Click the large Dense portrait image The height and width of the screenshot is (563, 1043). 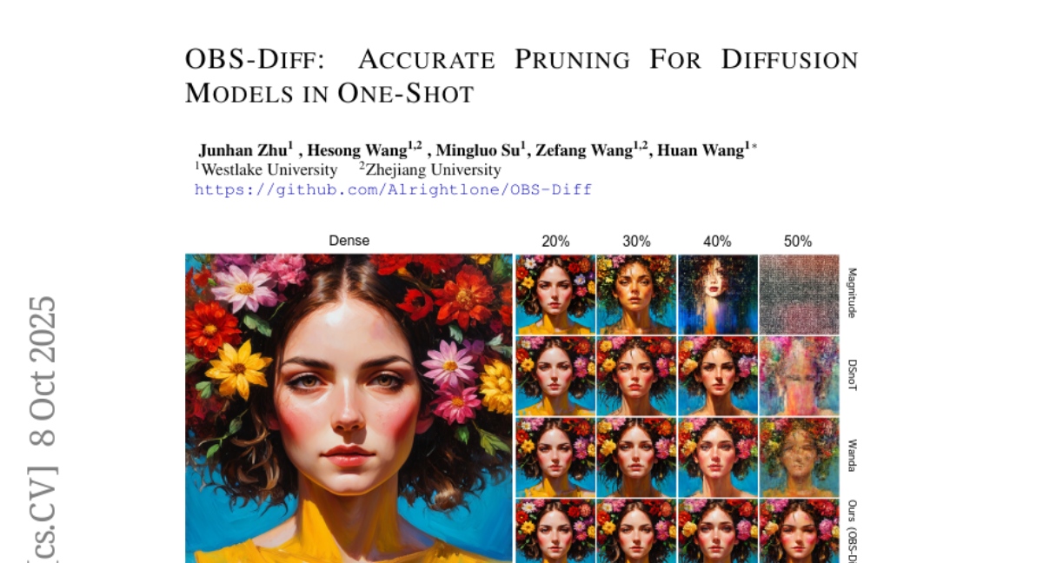click(x=349, y=408)
